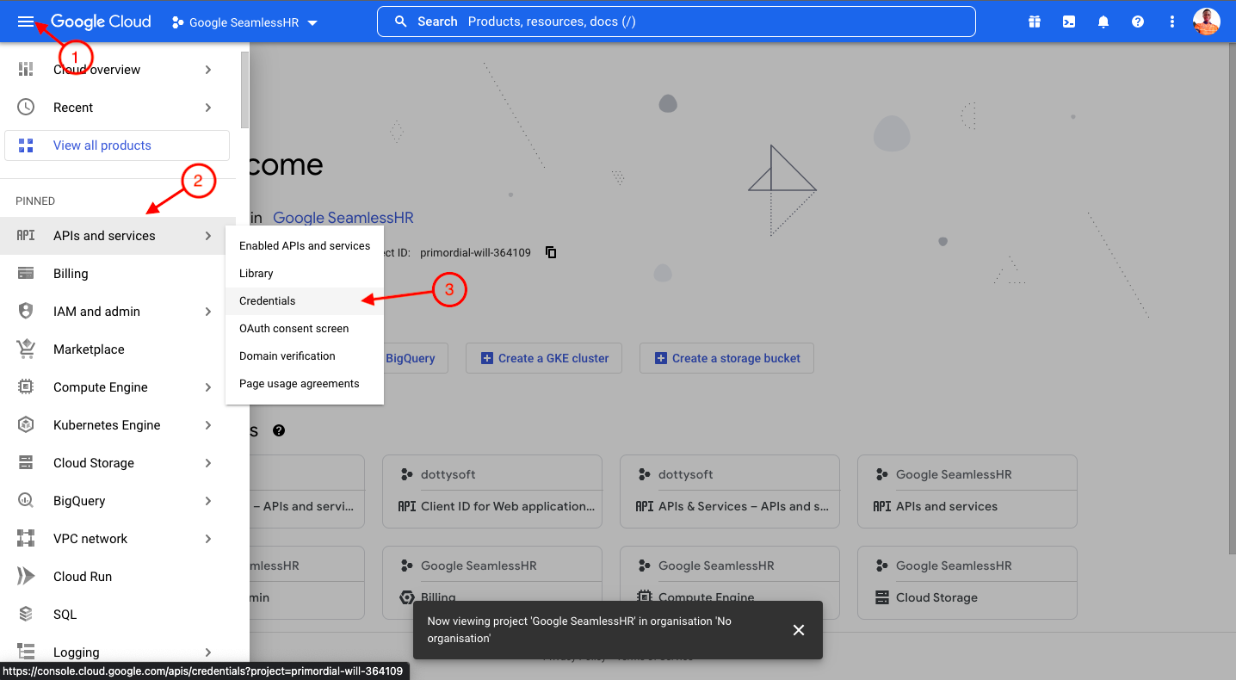
Task: Click Create a storage bucket button
Action: [726, 358]
